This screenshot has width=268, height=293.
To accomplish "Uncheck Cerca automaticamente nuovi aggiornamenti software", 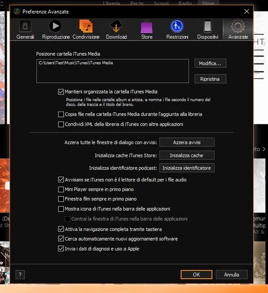I will (x=61, y=239).
